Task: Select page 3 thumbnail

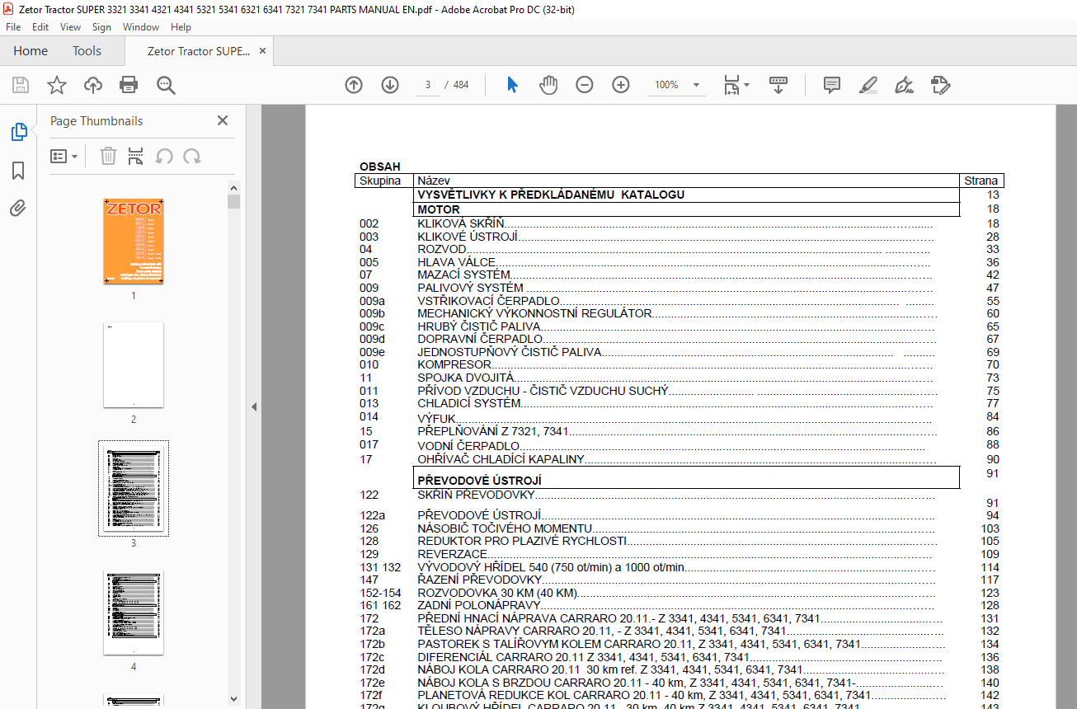Action: pyautogui.click(x=133, y=488)
